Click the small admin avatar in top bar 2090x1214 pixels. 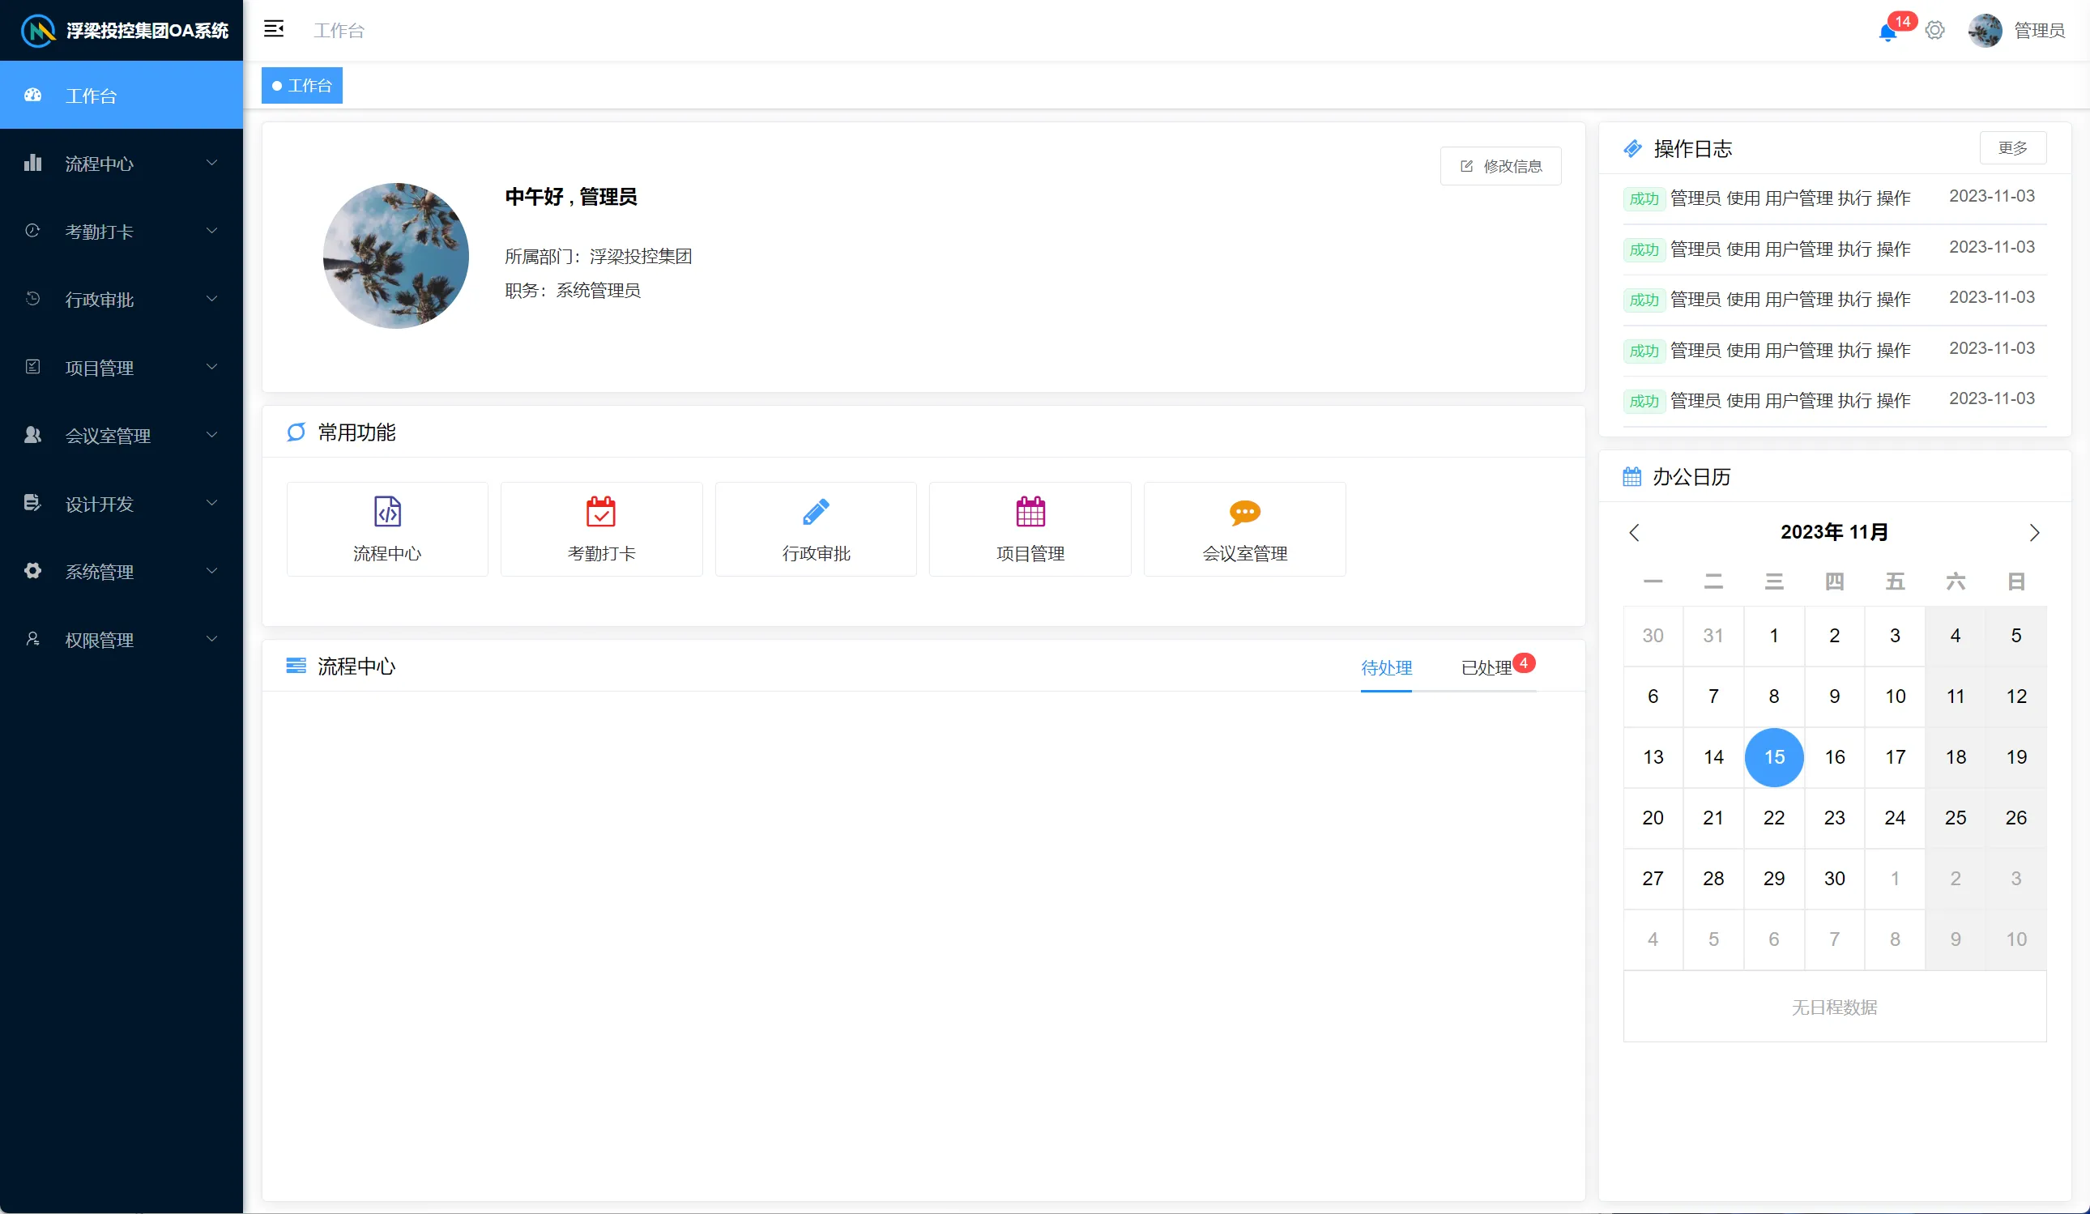click(1985, 31)
